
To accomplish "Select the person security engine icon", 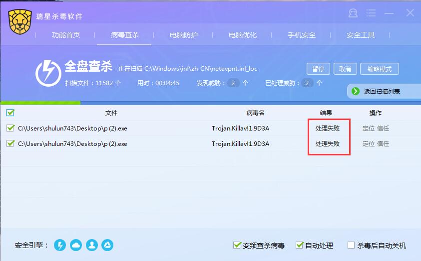I will (92, 245).
